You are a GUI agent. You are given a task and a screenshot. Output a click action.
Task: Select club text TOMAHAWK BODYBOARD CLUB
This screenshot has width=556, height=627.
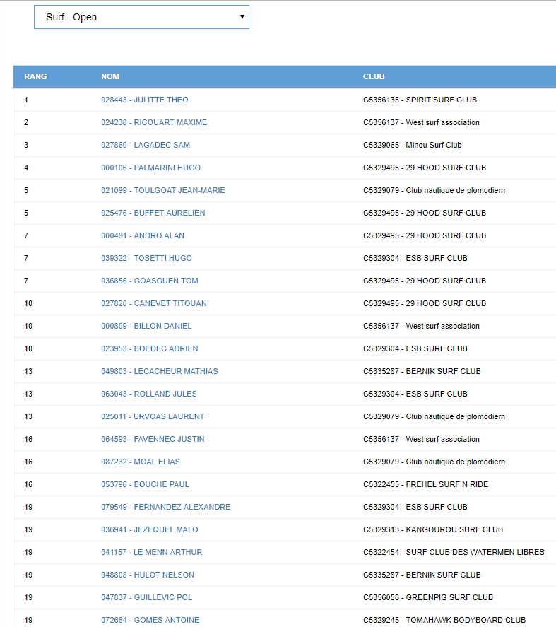[466, 619]
